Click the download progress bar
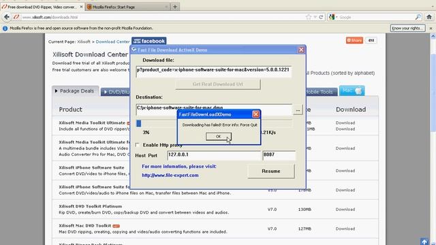Viewport: 436px width, 245px height. point(214,123)
